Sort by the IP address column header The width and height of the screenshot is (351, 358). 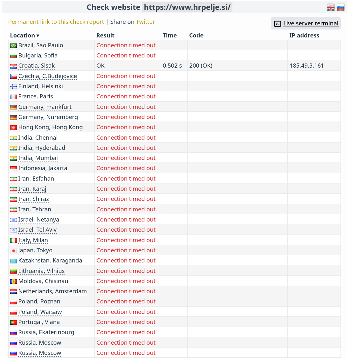[x=304, y=36]
